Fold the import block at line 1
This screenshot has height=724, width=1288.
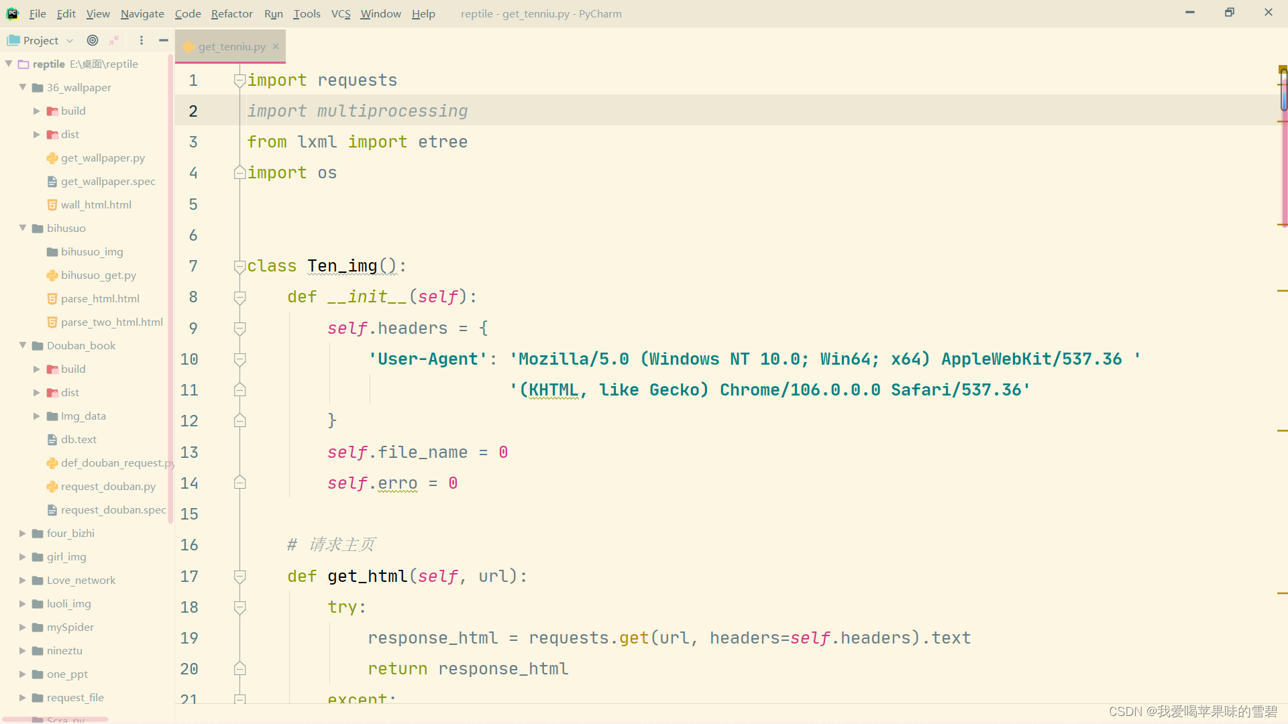point(239,80)
